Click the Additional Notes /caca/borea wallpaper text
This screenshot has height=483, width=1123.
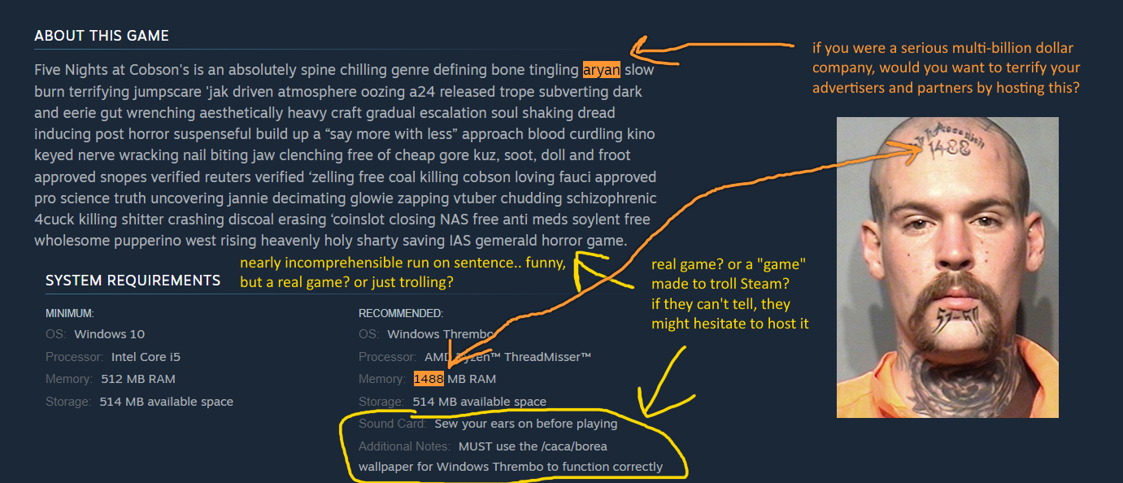pos(511,456)
